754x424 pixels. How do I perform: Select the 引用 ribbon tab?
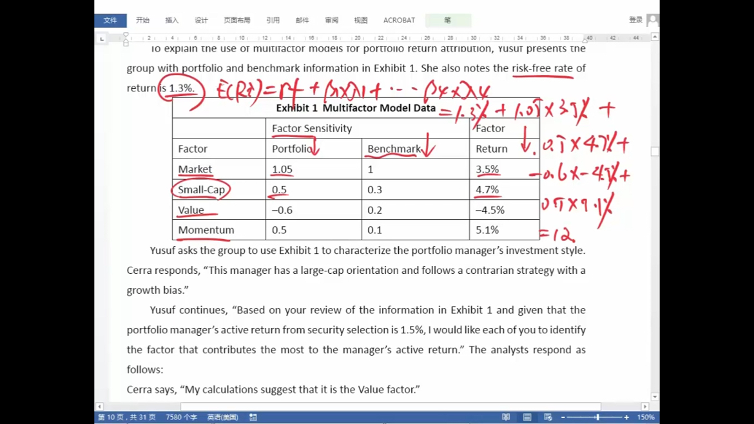point(273,20)
